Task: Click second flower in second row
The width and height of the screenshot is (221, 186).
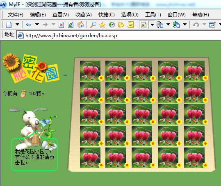Action: click(116, 93)
